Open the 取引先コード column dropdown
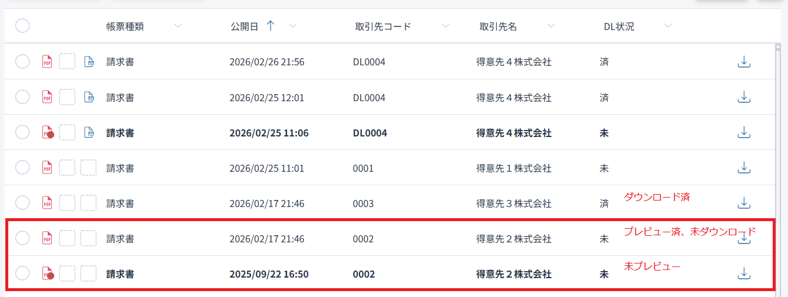This screenshot has width=788, height=297. (446, 26)
